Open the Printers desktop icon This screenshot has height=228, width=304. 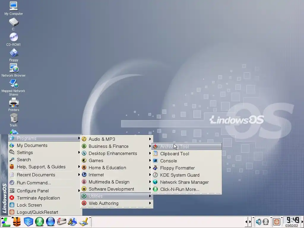coord(14,104)
